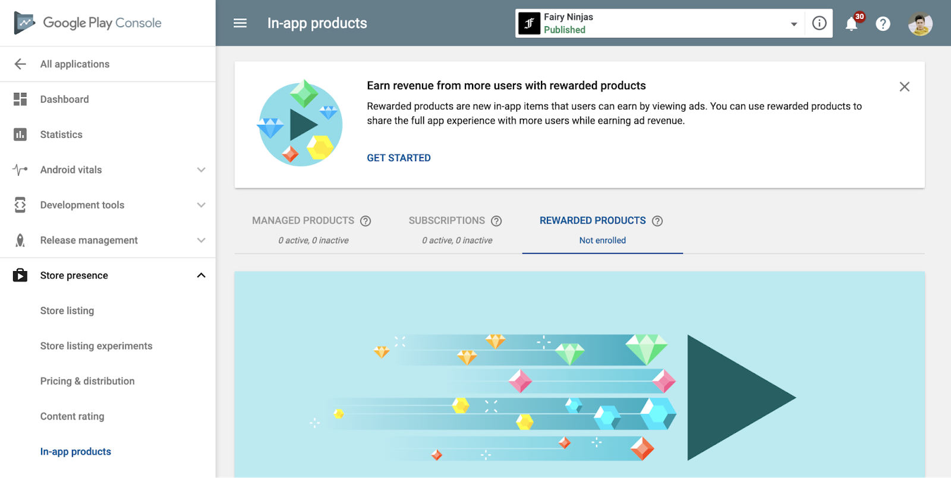Viewport: 951px width, 478px height.
Task: Open Development tools via its icon
Action: pyautogui.click(x=20, y=205)
